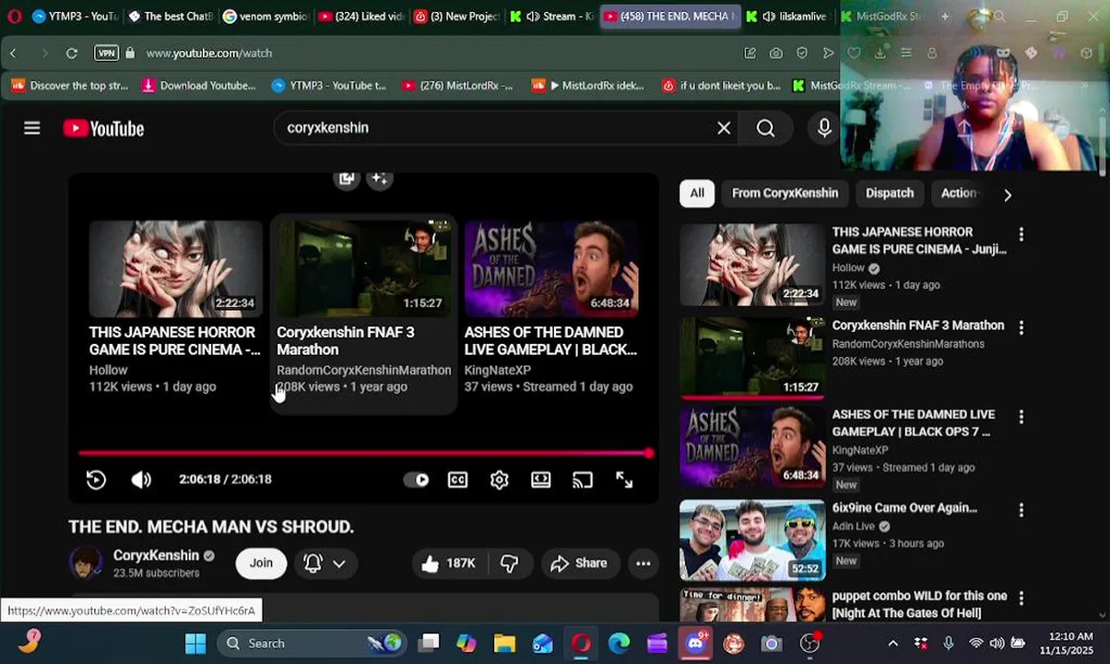Screen dimensions: 1110x664
Task: Open options for puppet combo WILD video
Action: [x=1021, y=599]
